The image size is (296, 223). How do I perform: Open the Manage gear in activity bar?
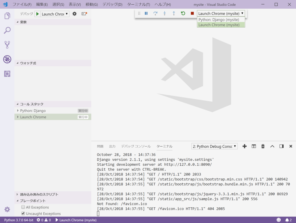(x=7, y=209)
